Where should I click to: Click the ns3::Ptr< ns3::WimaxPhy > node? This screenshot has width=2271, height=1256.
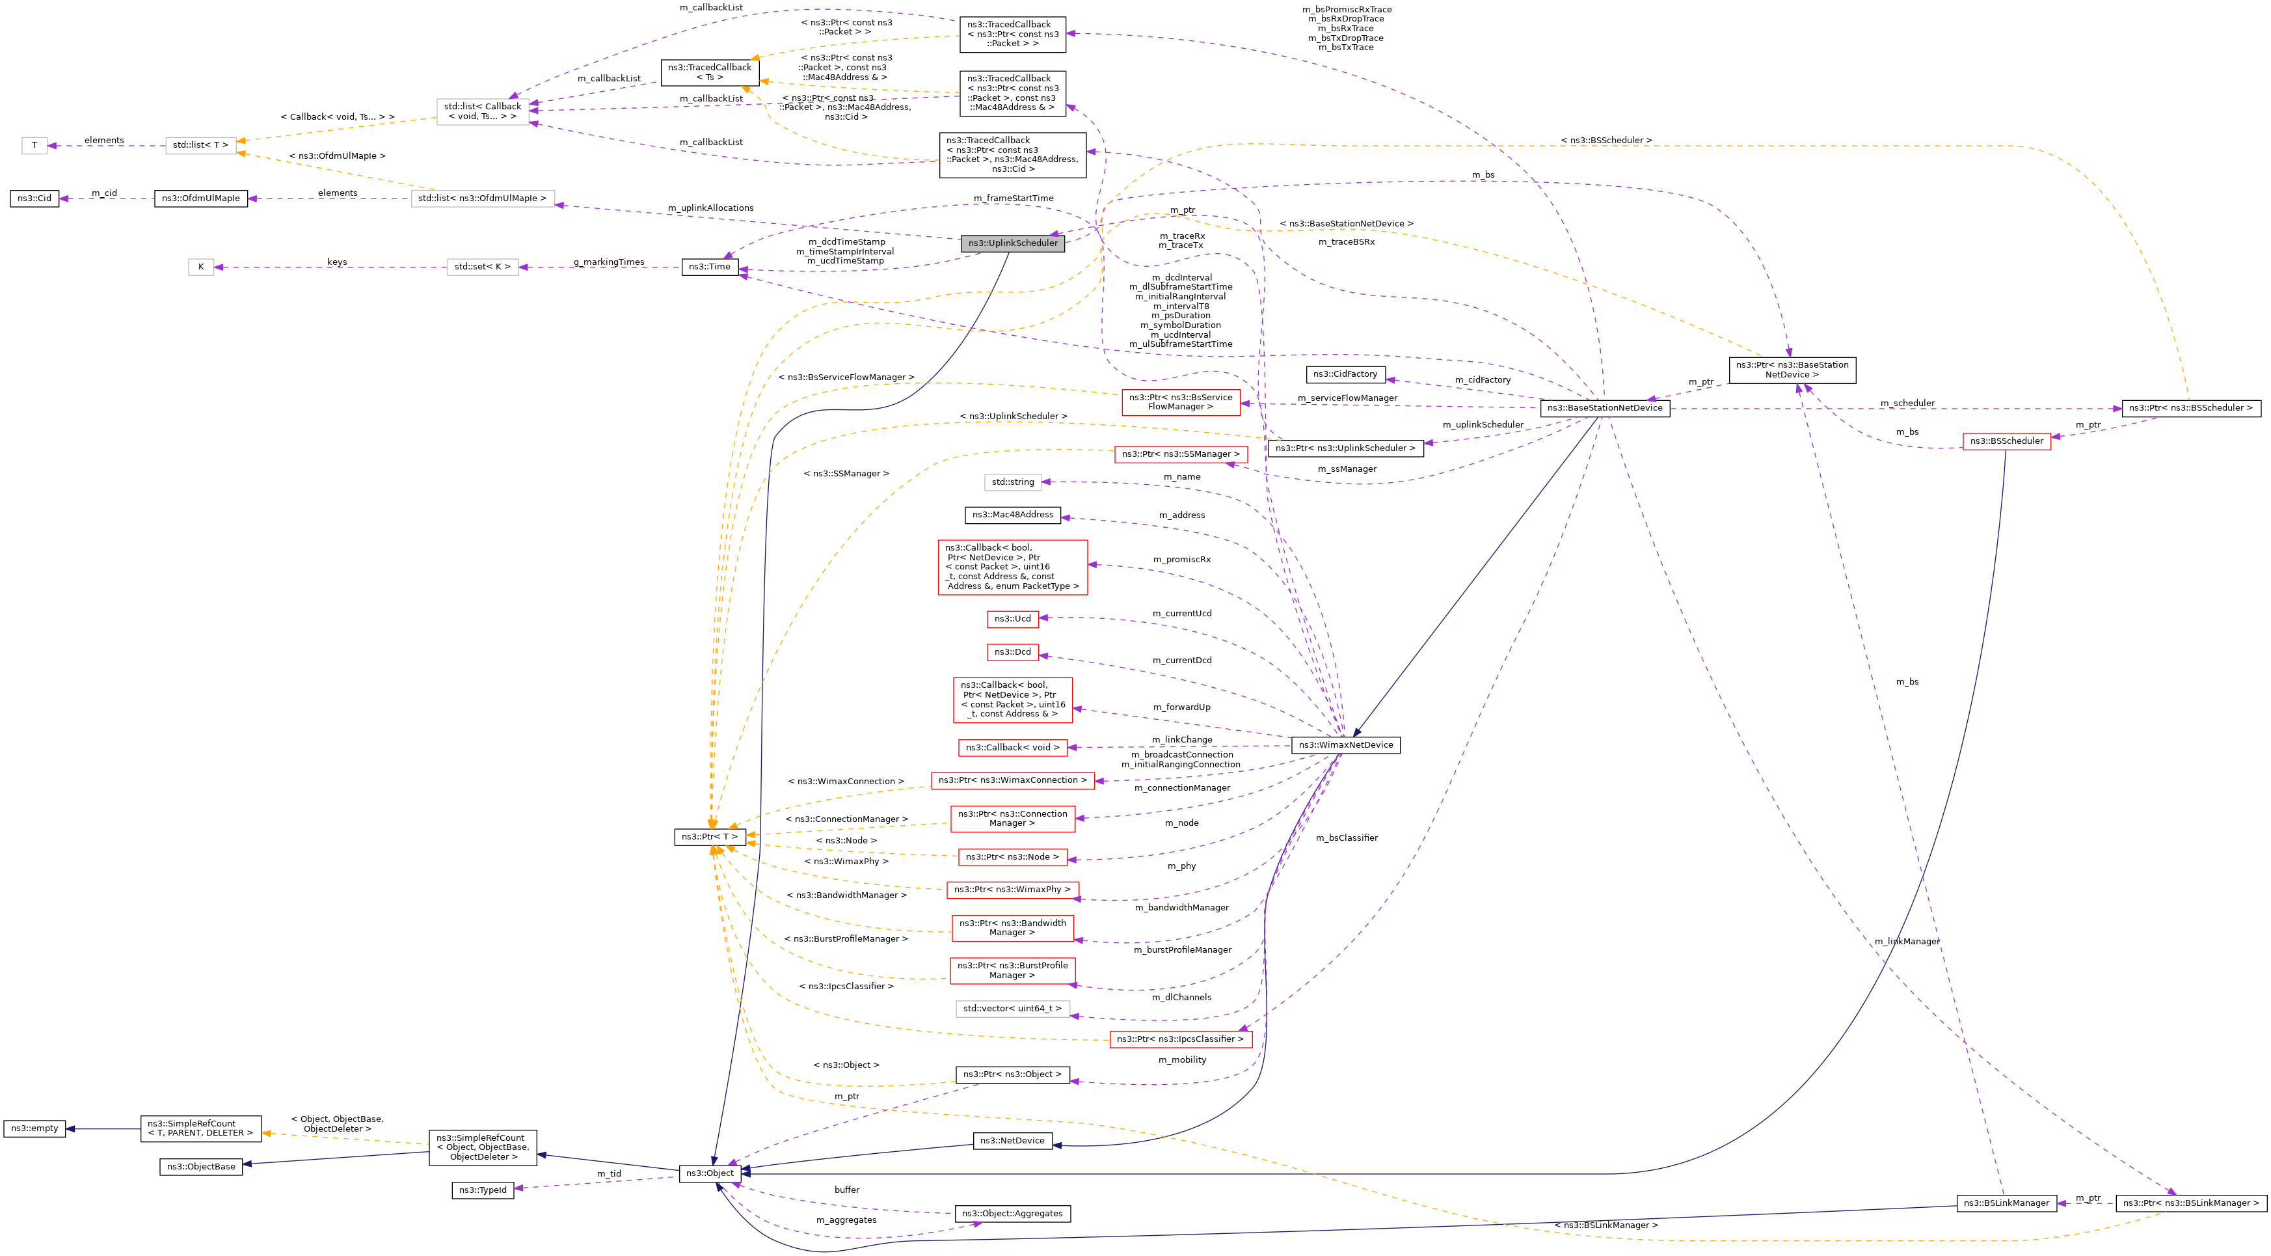[1012, 890]
